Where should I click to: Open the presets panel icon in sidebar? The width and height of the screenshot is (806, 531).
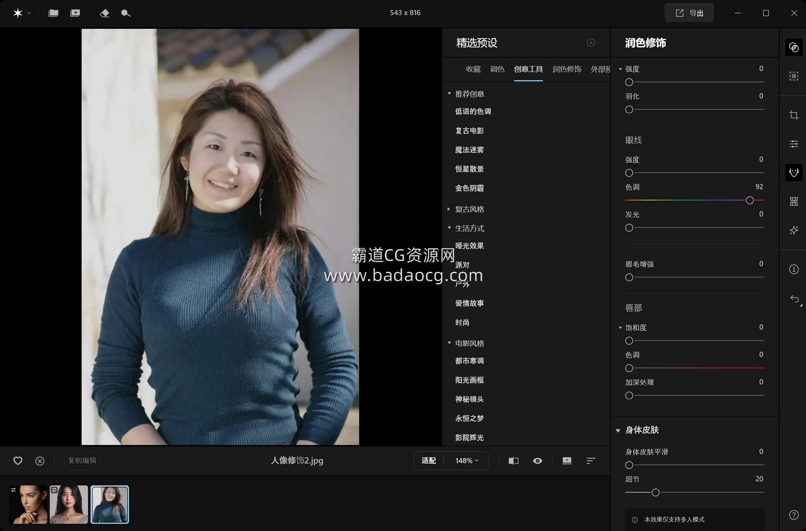coord(793,47)
